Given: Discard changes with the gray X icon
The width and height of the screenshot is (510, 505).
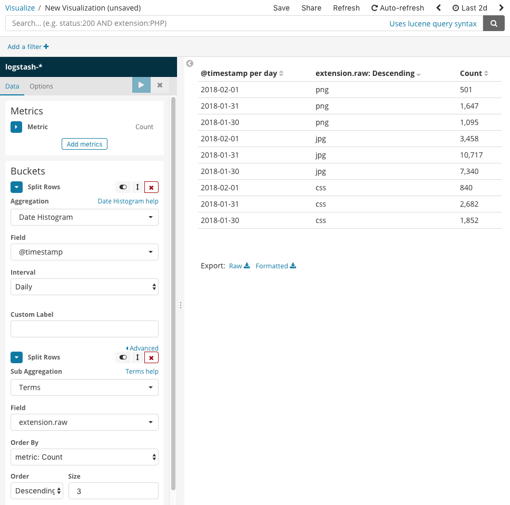Looking at the screenshot, I should (x=160, y=85).
